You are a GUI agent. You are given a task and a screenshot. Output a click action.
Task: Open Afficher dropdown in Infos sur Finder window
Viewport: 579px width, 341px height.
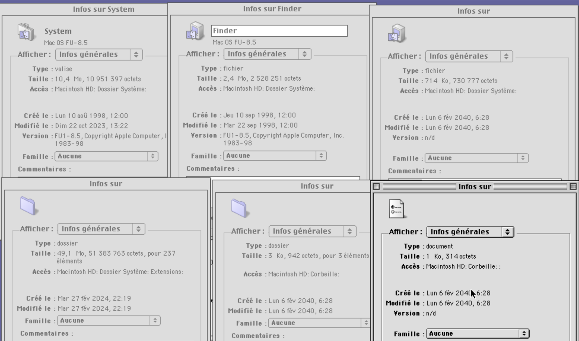[x=268, y=54]
